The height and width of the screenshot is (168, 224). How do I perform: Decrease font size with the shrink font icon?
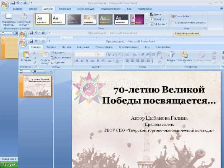click(114, 54)
